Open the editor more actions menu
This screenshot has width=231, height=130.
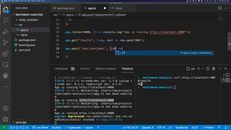(x=226, y=8)
